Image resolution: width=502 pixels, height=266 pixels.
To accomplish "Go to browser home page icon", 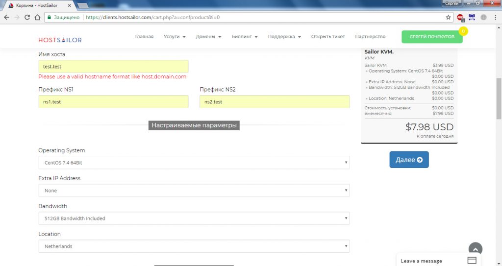I will pyautogui.click(x=38, y=17).
